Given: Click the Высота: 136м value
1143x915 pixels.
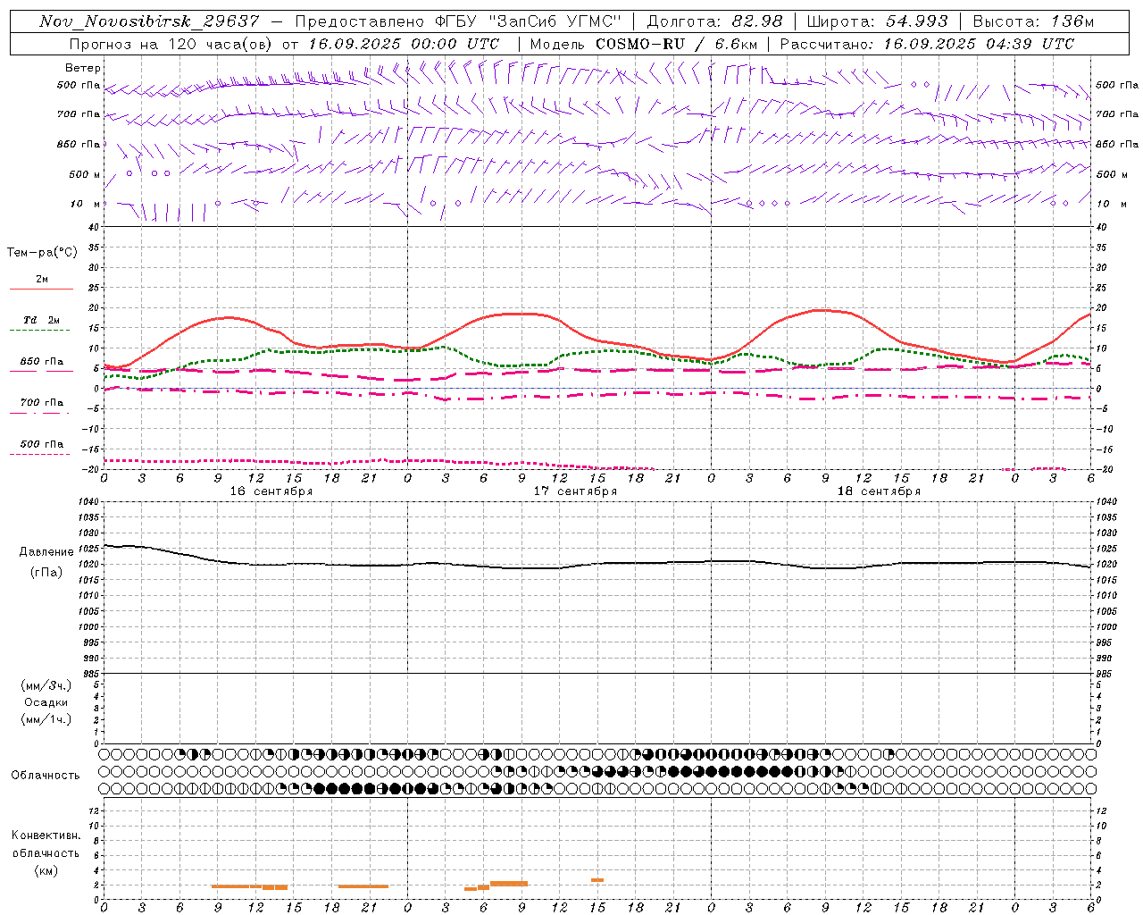Looking at the screenshot, I should click(x=1033, y=21).
